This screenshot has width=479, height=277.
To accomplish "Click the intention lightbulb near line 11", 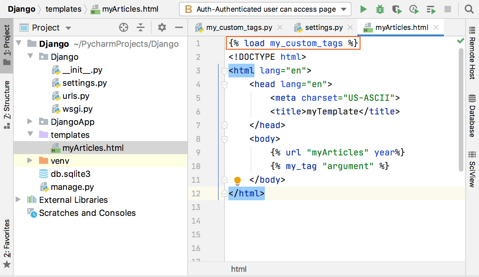I will [x=237, y=180].
